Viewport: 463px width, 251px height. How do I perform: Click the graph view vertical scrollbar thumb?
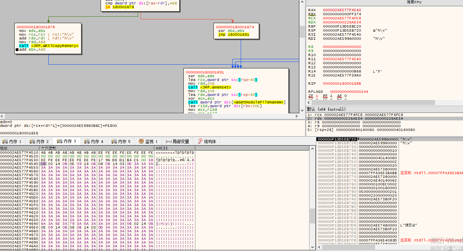[x=302, y=31]
